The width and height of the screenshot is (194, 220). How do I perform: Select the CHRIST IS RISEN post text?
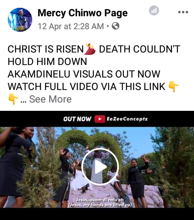[x=45, y=49]
